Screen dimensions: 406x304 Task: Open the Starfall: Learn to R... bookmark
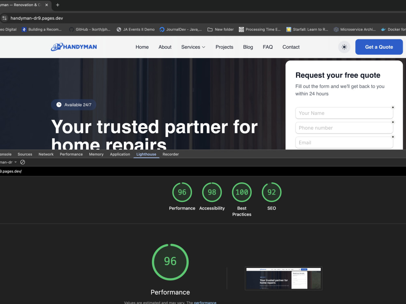tap(307, 30)
